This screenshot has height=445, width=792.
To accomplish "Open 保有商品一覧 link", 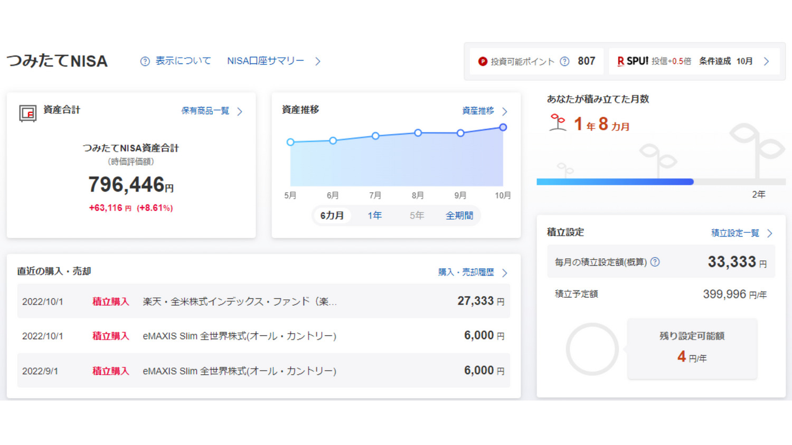I will pos(205,111).
